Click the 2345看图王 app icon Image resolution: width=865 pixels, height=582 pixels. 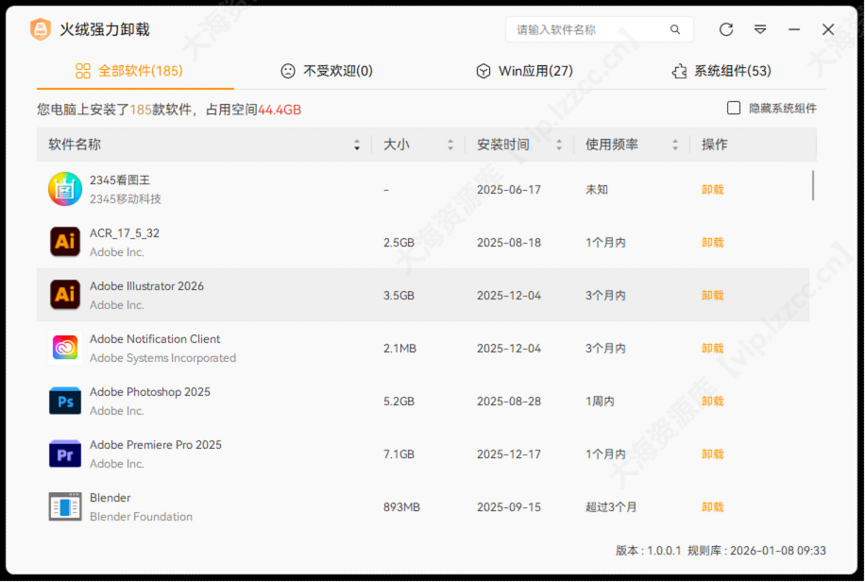pyautogui.click(x=65, y=189)
